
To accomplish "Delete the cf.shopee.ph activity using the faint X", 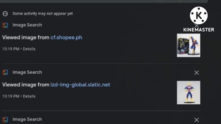I will click(x=196, y=26).
